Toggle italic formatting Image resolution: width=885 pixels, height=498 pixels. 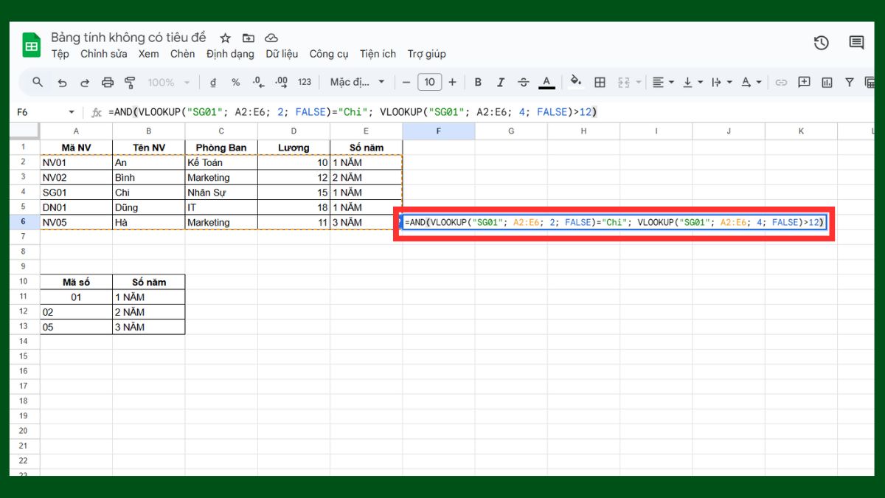(x=500, y=82)
